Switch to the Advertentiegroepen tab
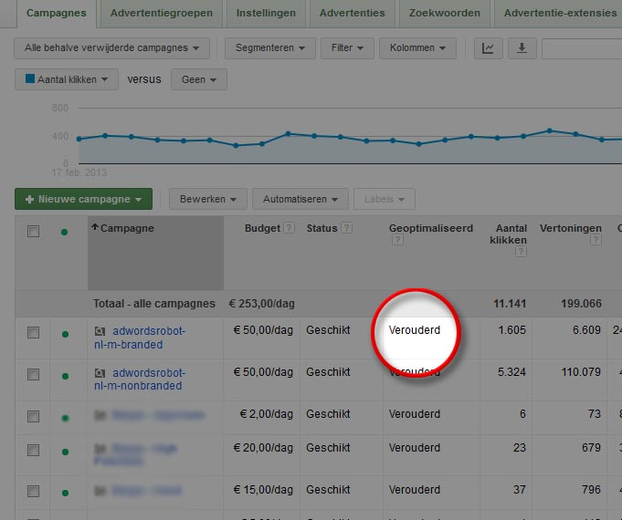Image resolution: width=622 pixels, height=520 pixels. pos(161,13)
